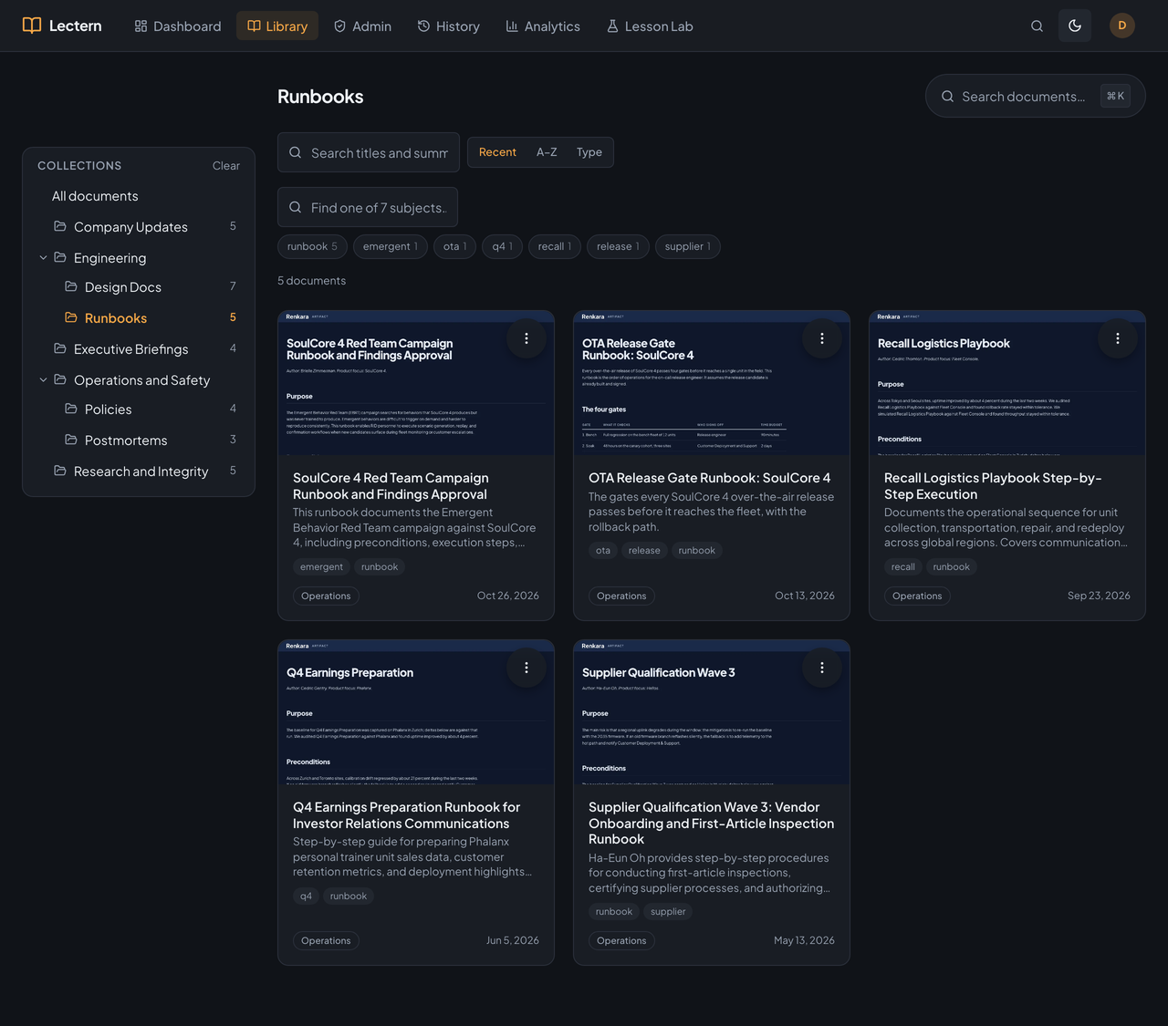Filter by the ota subject chip
The width and height of the screenshot is (1168, 1026).
click(x=454, y=246)
